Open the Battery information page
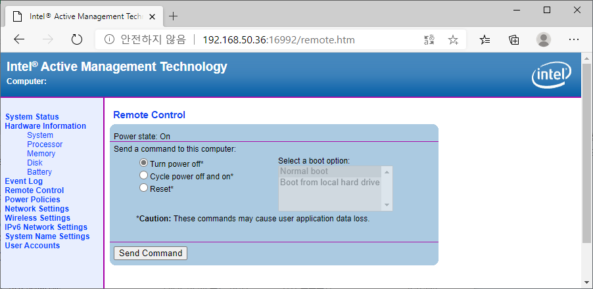The width and height of the screenshot is (593, 289). [39, 172]
